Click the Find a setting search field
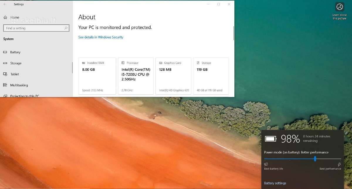 pyautogui.click(x=36, y=28)
